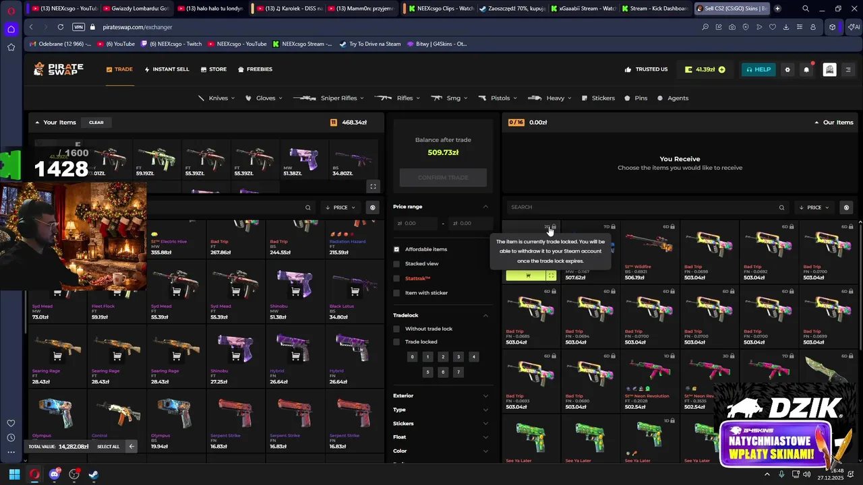
Task: Open Pins category
Action: [636, 98]
